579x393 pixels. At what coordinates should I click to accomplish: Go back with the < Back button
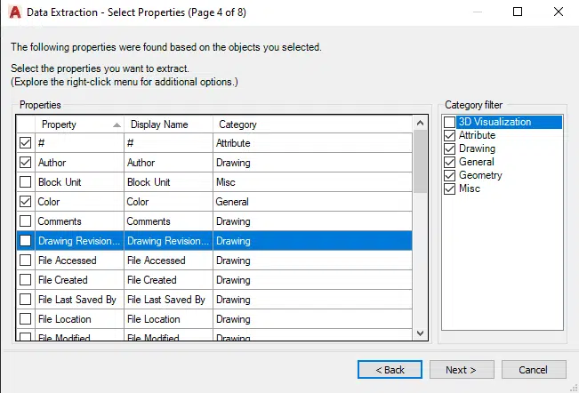(x=390, y=370)
